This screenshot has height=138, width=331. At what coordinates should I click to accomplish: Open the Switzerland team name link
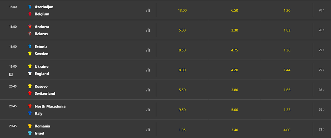coord(45,93)
